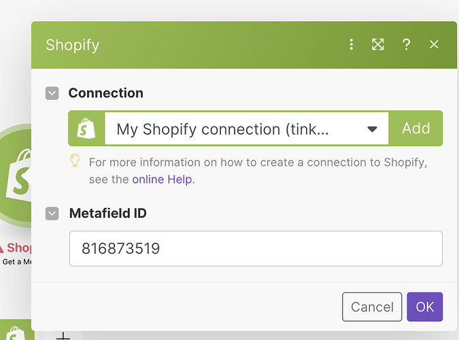Confirm with the OK button
The height and width of the screenshot is (340, 459).
coord(424,307)
